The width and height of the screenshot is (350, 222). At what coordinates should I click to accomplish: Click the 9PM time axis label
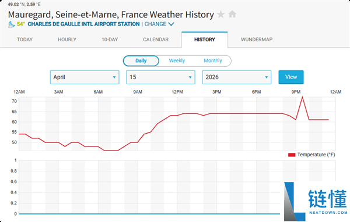click(x=296, y=92)
